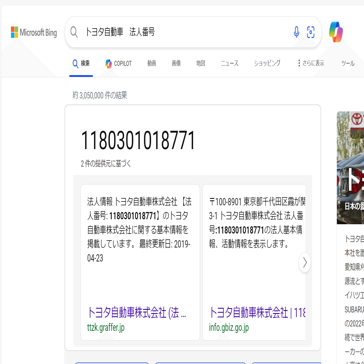Click the voice search microphone icon
Image resolution: width=364 pixels, height=364 pixels.
tap(296, 32)
